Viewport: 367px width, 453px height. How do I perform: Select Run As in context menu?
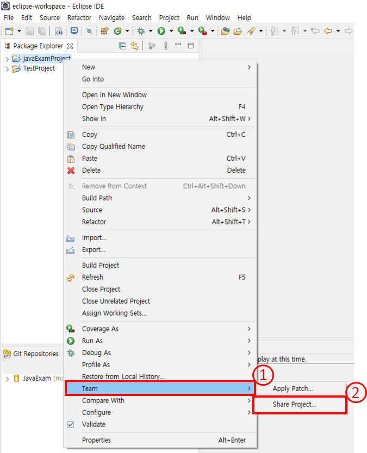click(x=160, y=341)
